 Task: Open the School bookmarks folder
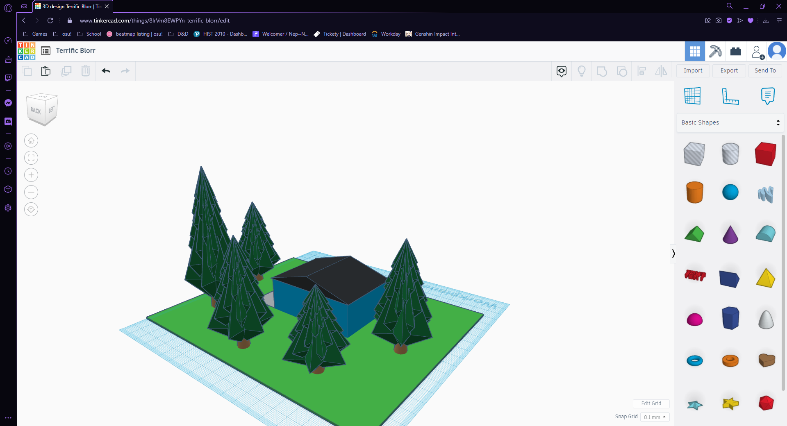[x=89, y=34]
